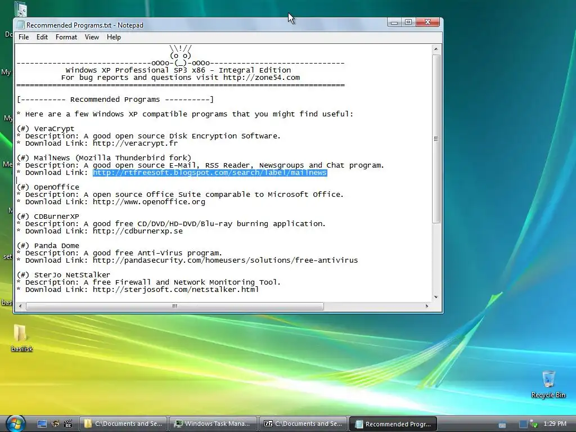Click the Notepad window title bar text
The height and width of the screenshot is (432, 576).
pyautogui.click(x=85, y=25)
